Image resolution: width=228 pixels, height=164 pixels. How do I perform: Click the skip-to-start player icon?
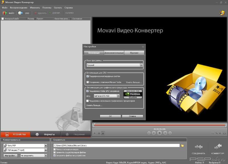pyautogui.click(x=149, y=133)
